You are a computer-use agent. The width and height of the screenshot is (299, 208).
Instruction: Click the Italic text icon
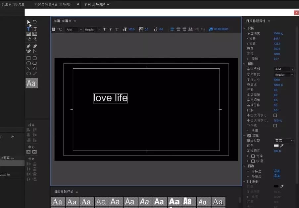(x=111, y=29)
